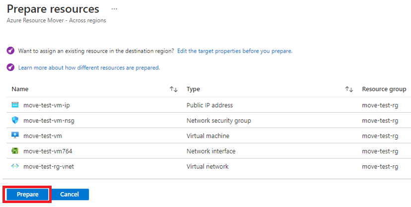Image resolution: width=411 pixels, height=207 pixels.
Task: Select the move-test-vm764 resource name
Action: click(x=48, y=151)
